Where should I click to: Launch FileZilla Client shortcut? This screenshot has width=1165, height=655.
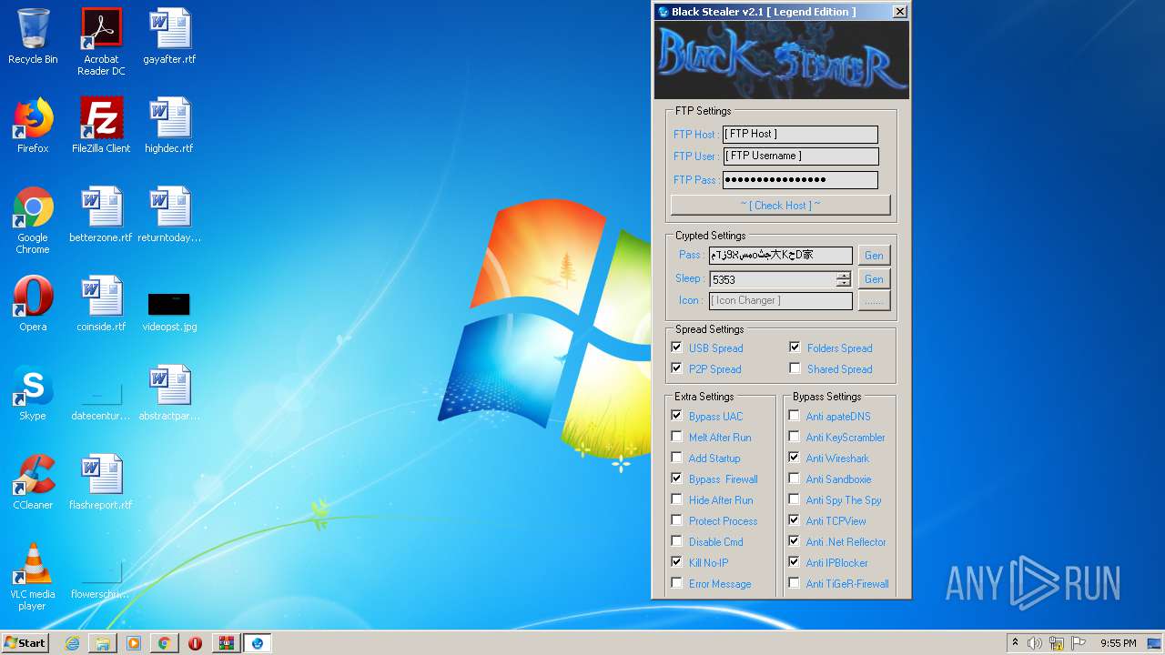click(101, 126)
